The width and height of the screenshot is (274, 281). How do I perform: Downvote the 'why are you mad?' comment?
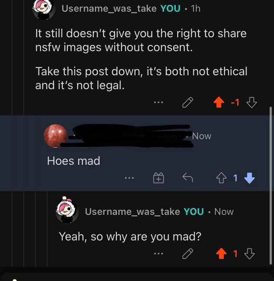(250, 254)
